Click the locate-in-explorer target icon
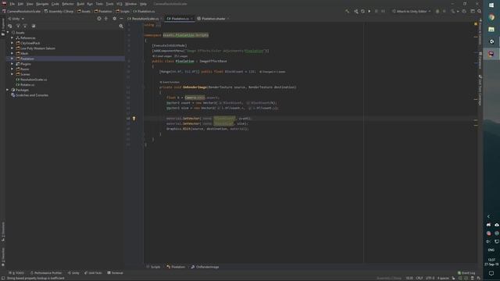This screenshot has width=500, height=281. click(99, 19)
